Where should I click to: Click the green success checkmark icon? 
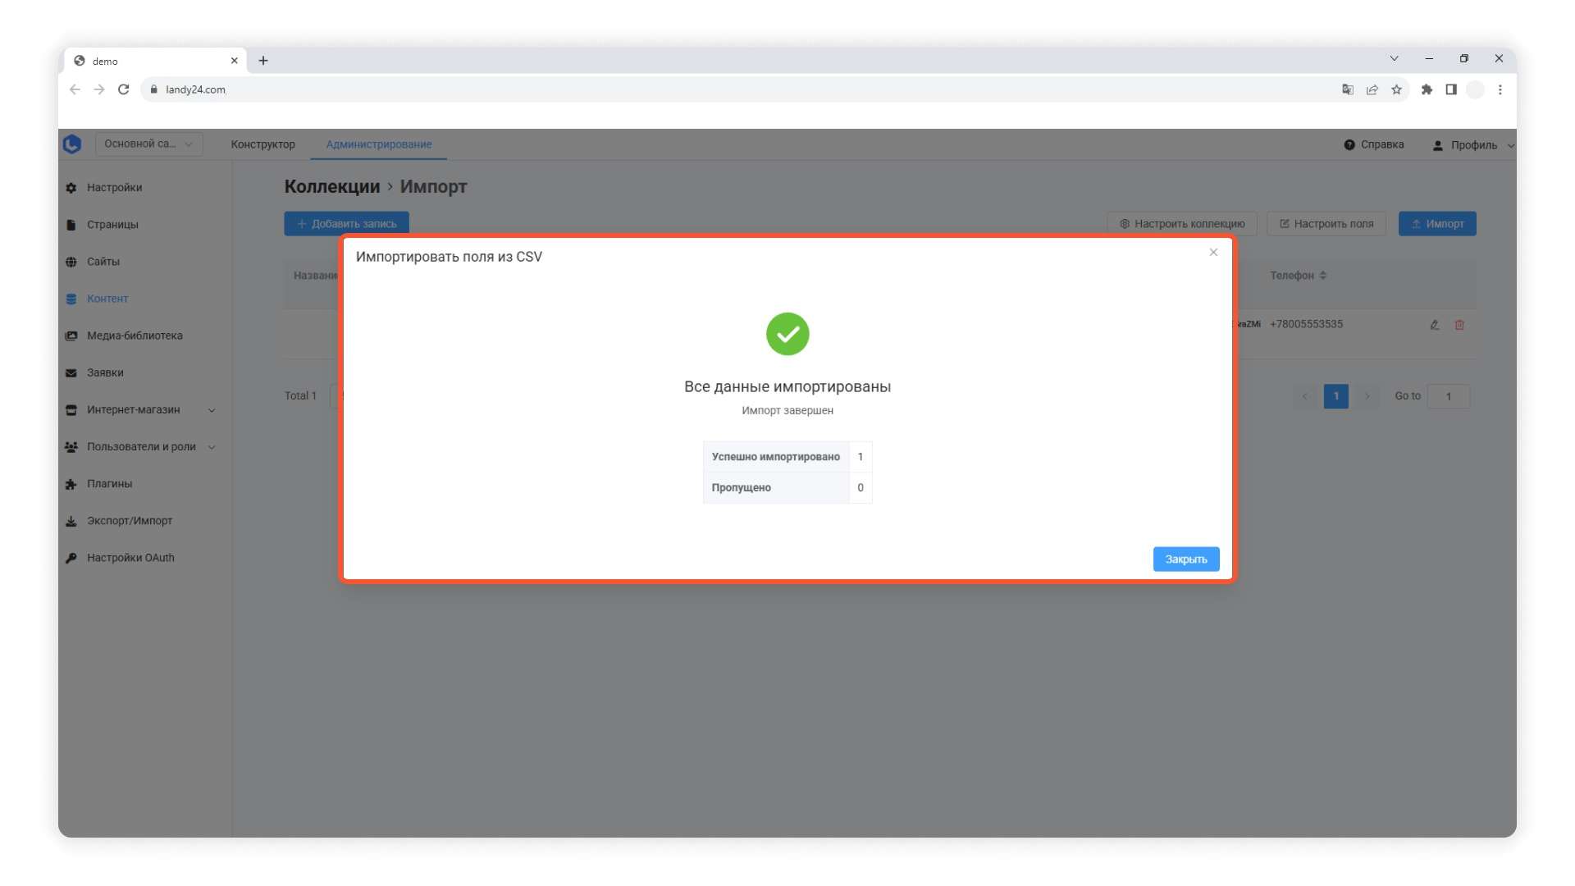click(x=787, y=334)
